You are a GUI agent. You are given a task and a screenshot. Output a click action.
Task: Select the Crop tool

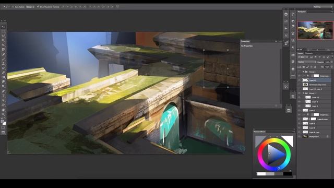click(3, 45)
